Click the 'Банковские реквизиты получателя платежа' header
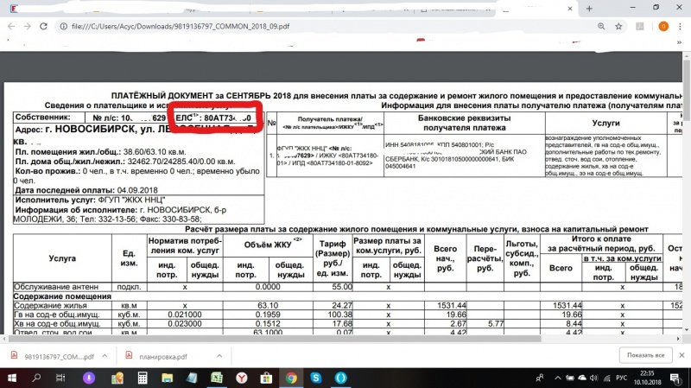Screen dimensions: 691x388 pyautogui.click(x=464, y=123)
